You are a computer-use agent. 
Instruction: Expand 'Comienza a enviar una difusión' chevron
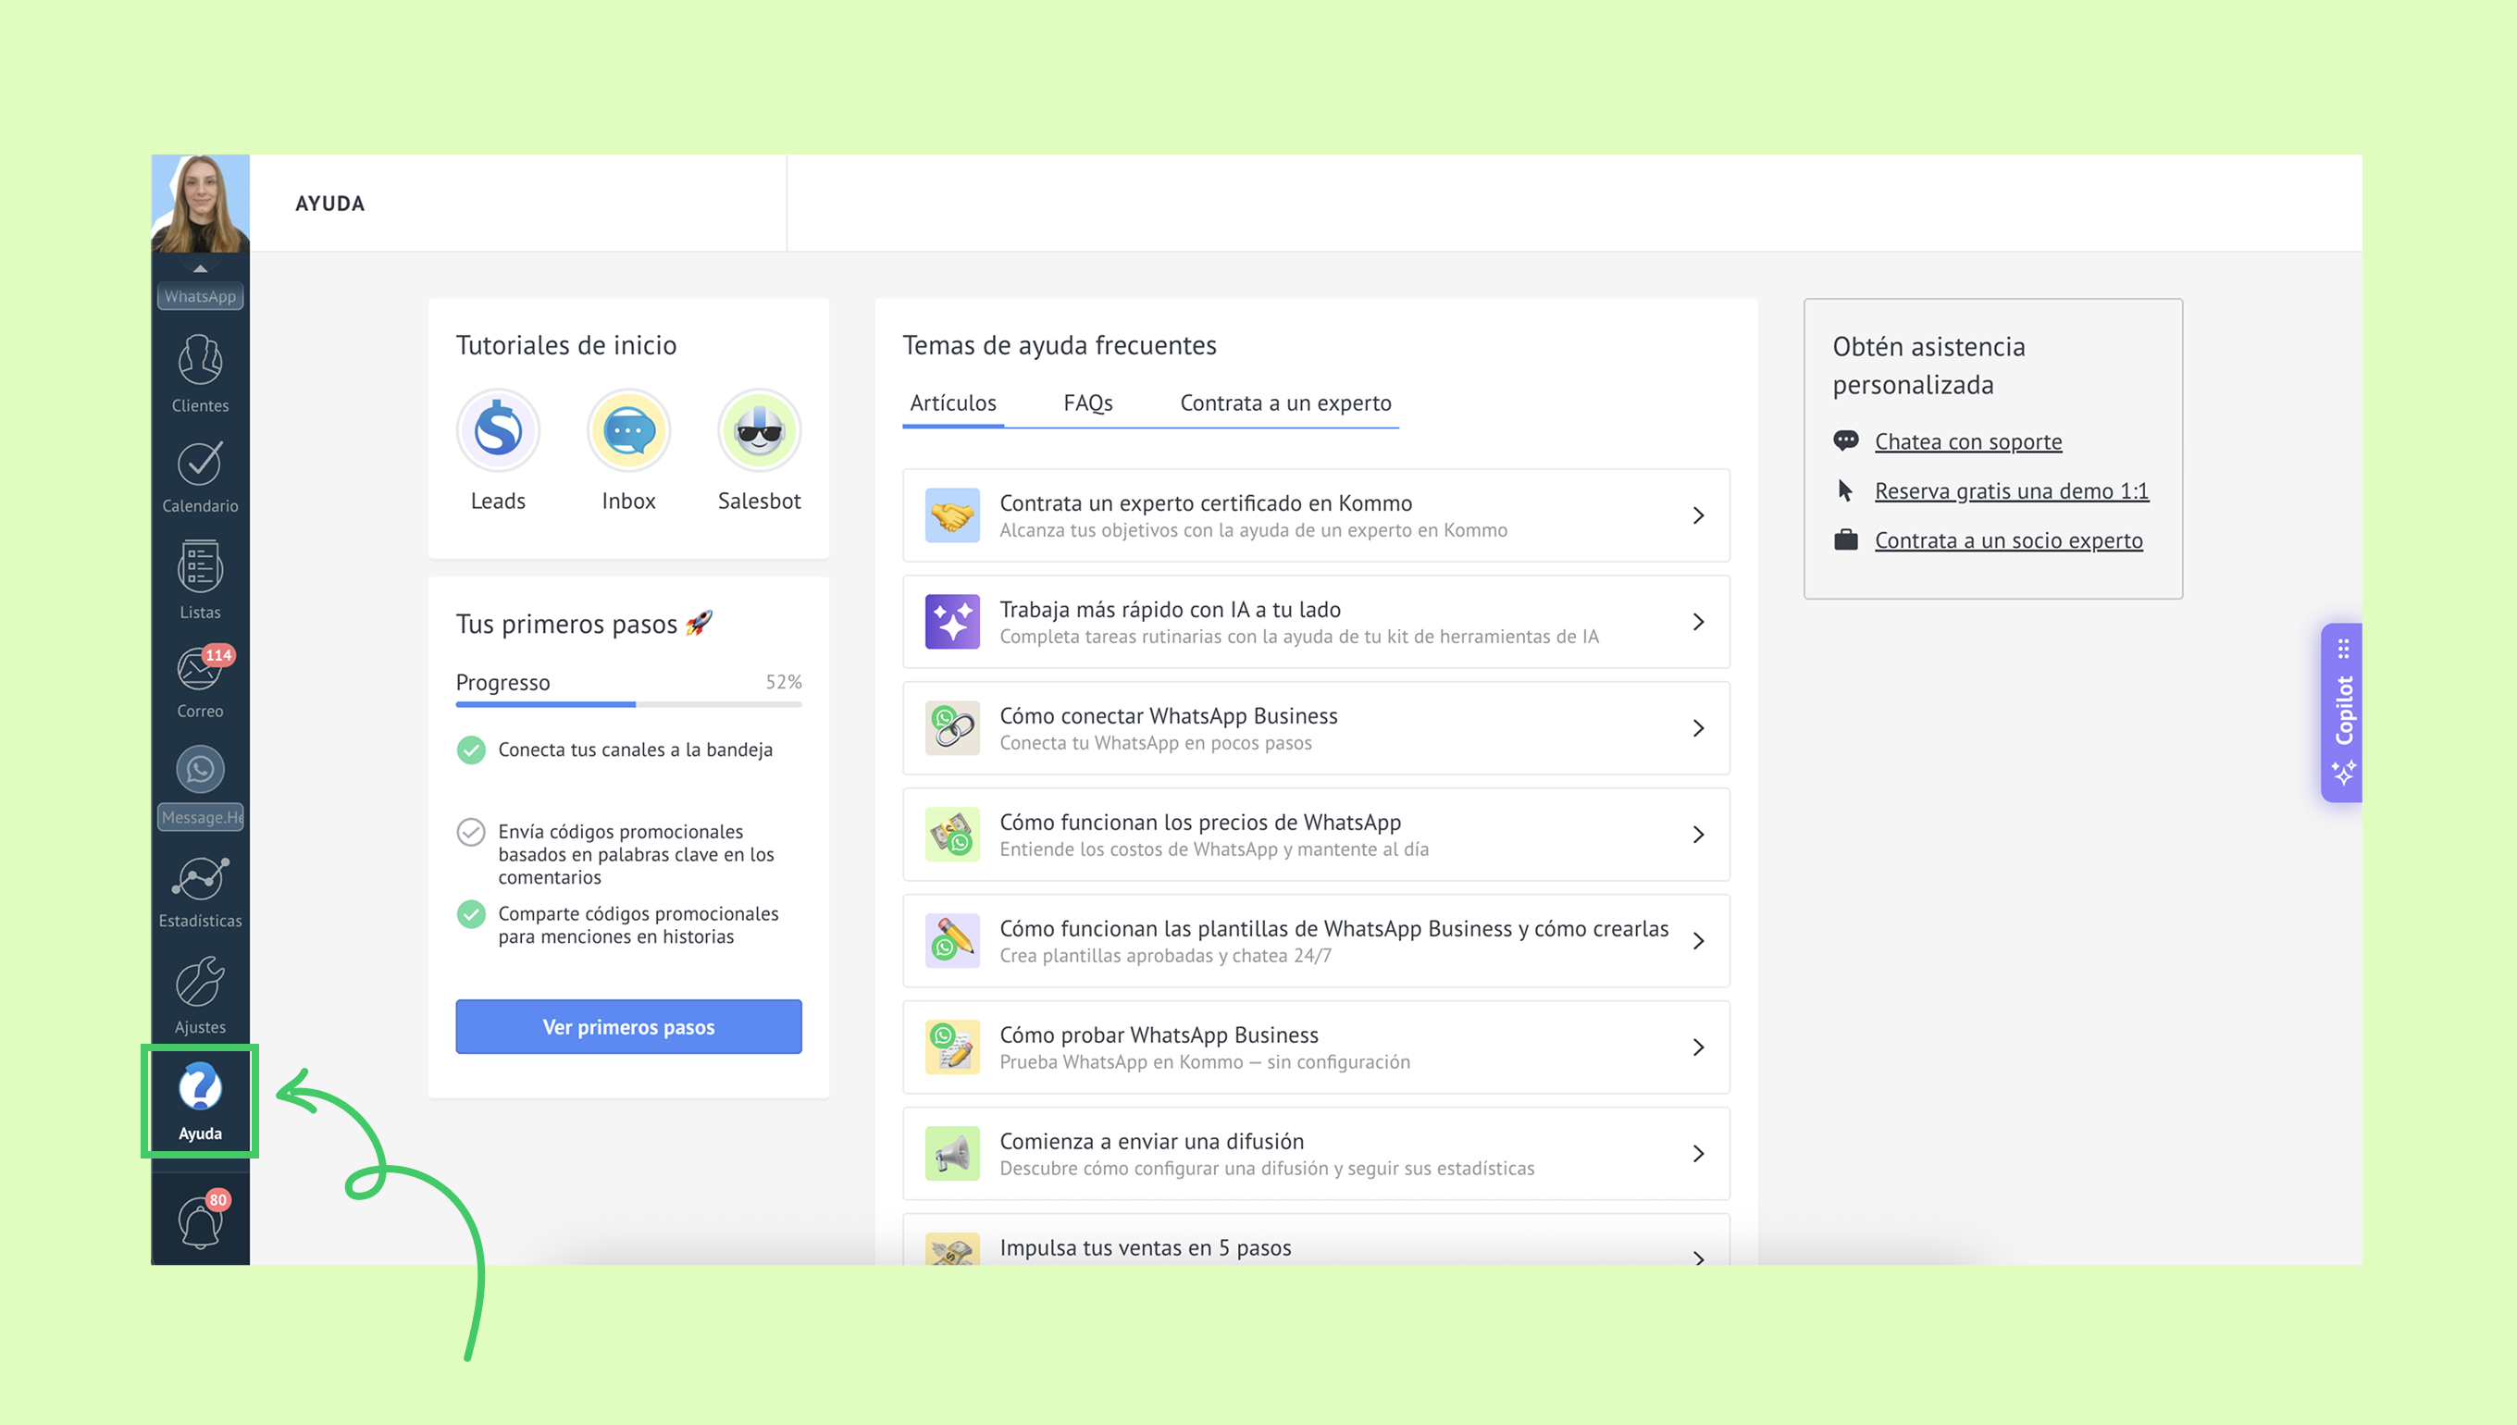[1698, 1154]
